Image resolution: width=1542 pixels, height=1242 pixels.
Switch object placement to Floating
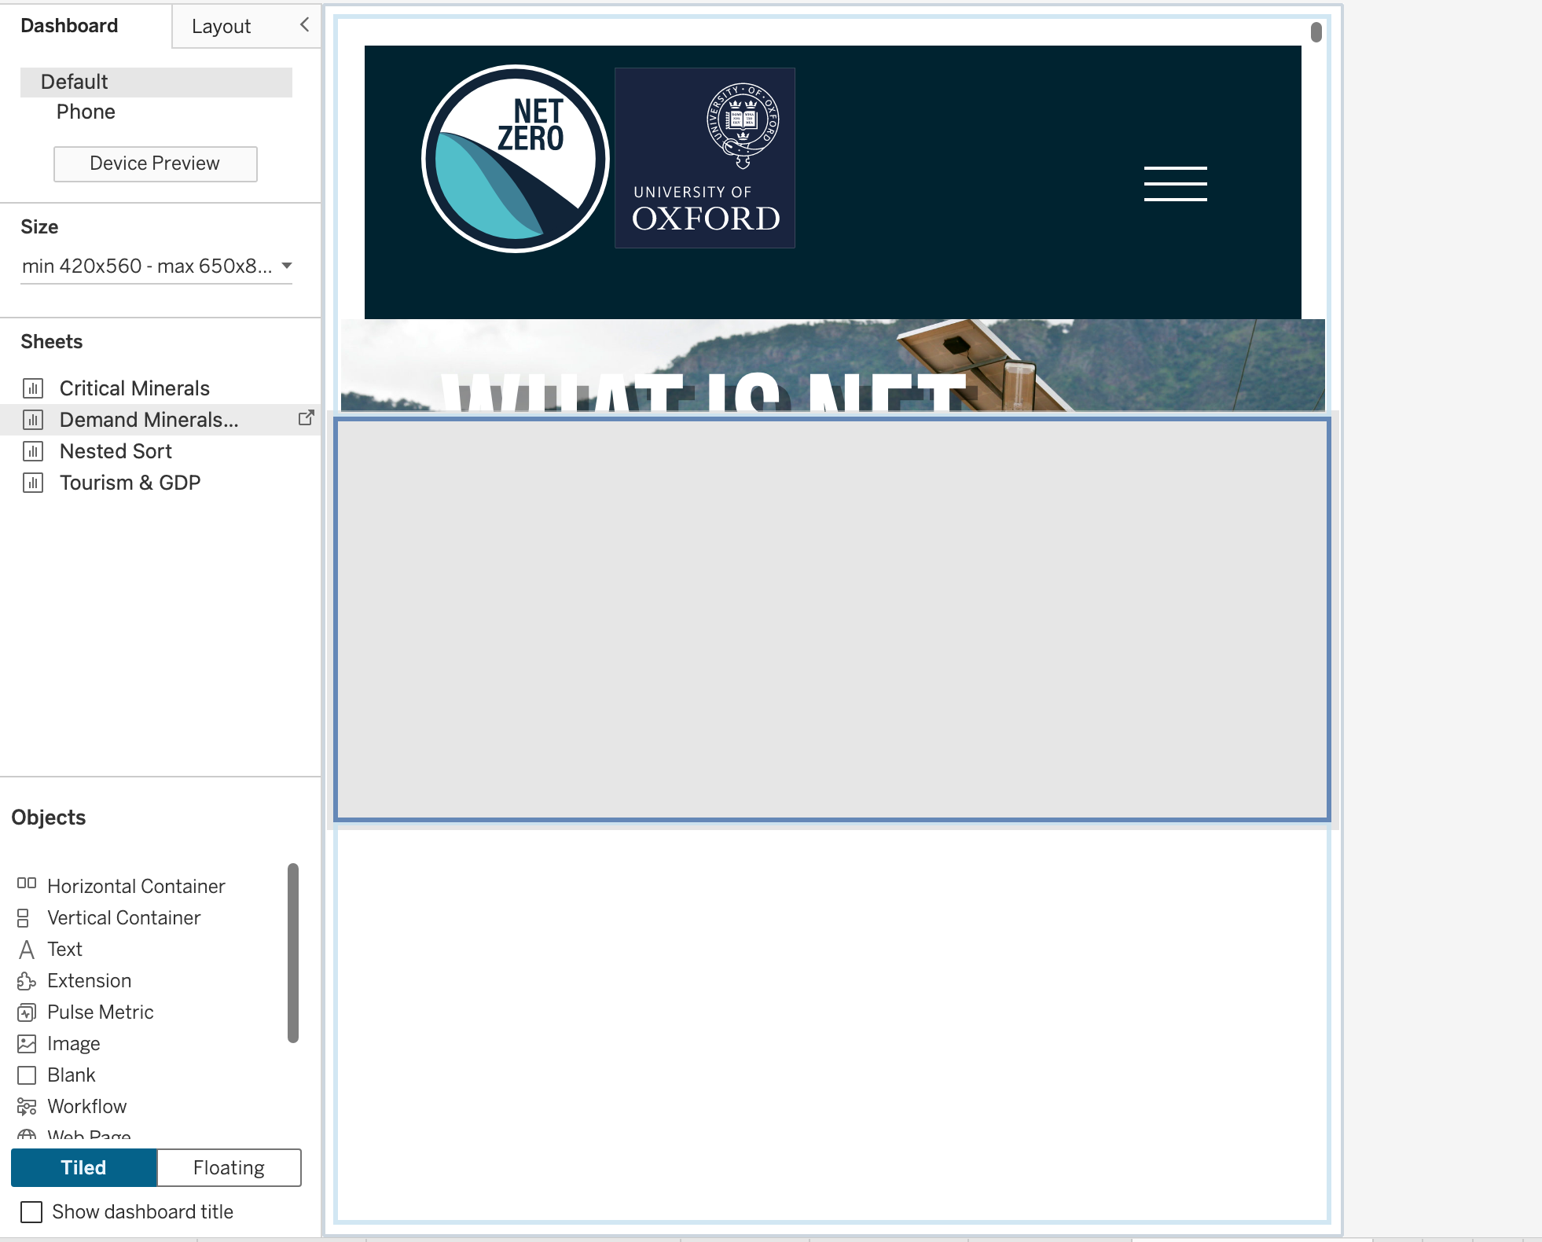[229, 1167]
